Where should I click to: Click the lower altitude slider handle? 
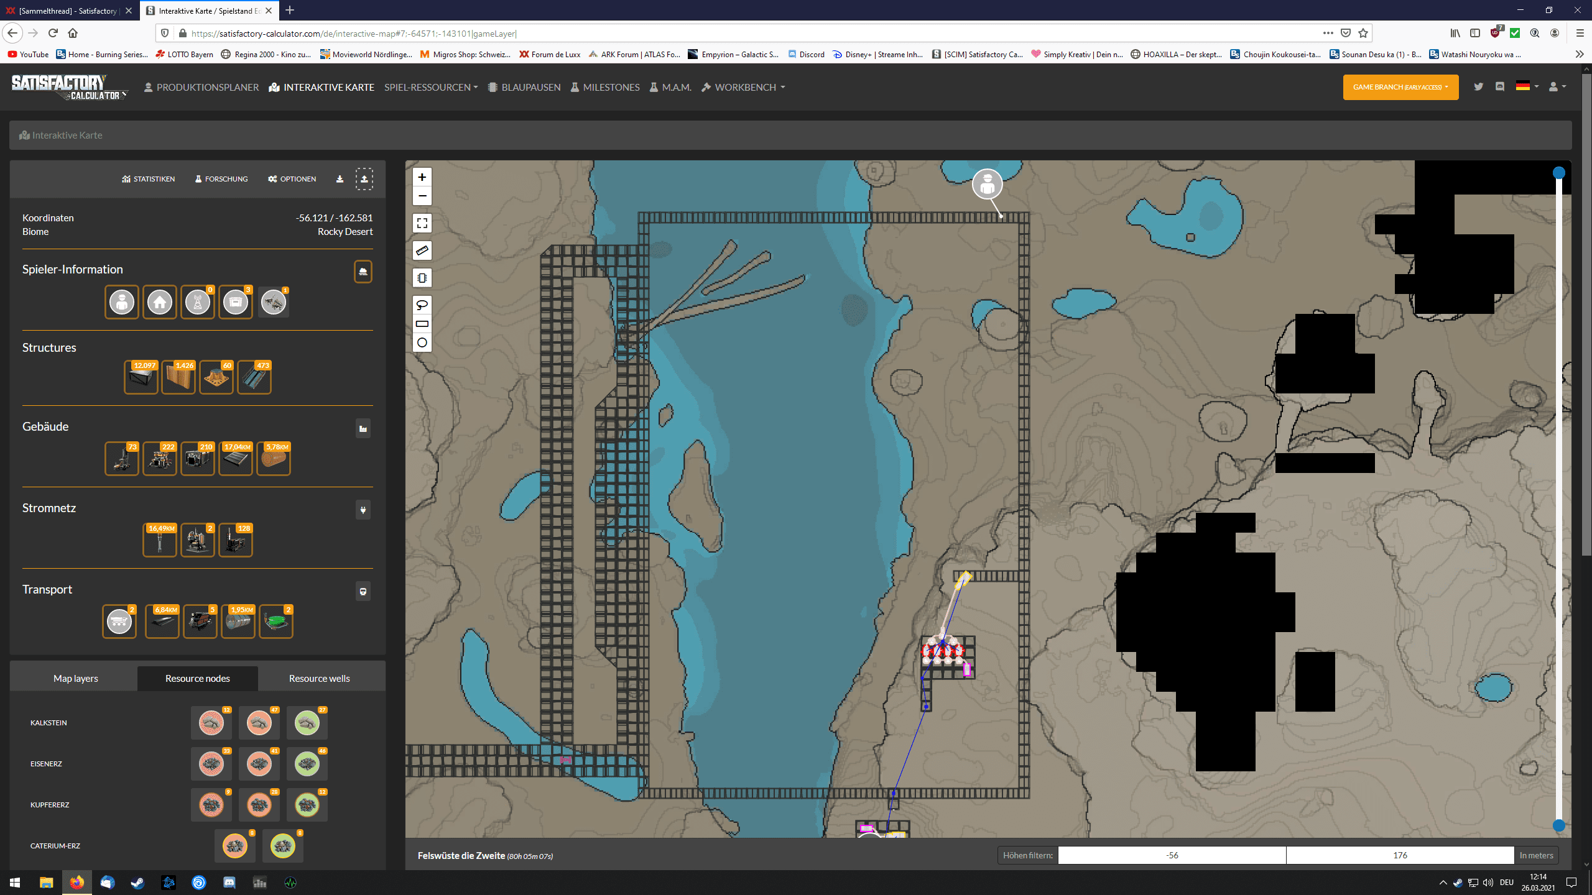pyautogui.click(x=1558, y=825)
